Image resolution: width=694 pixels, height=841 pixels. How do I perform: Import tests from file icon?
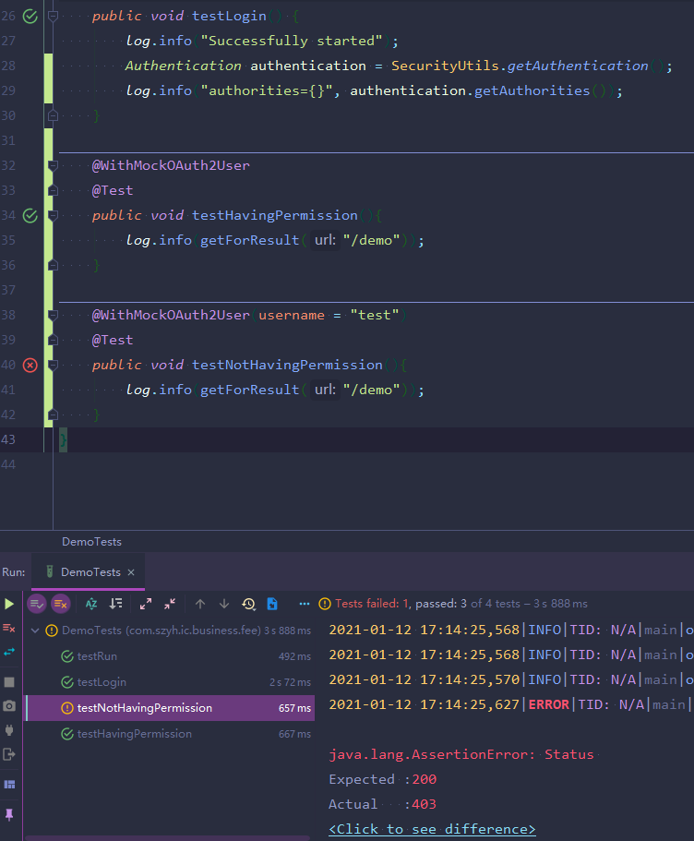point(272,604)
